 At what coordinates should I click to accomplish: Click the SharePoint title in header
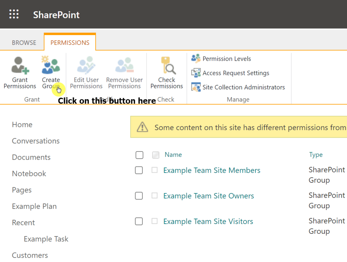click(x=56, y=15)
